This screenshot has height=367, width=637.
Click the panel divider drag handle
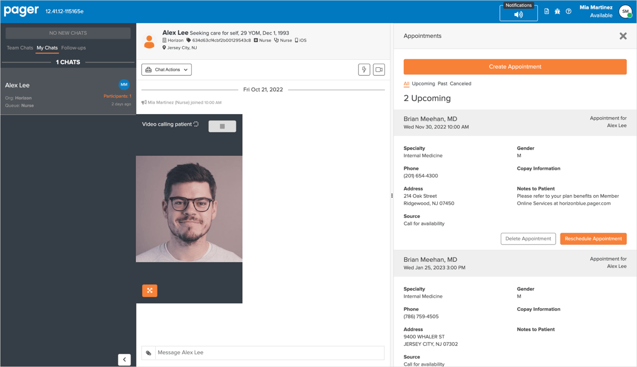392,195
